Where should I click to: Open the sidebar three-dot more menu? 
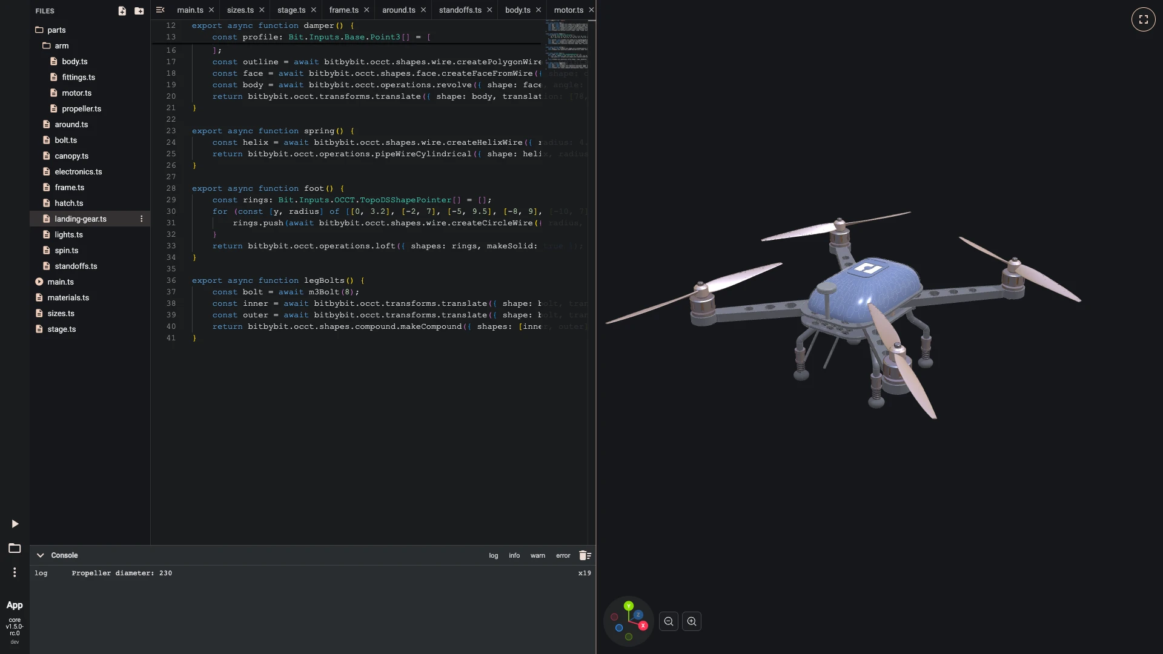click(15, 572)
